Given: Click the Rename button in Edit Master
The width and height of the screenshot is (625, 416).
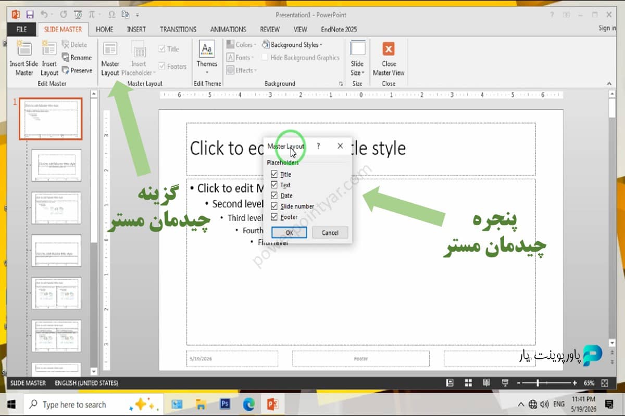Looking at the screenshot, I should tap(77, 58).
